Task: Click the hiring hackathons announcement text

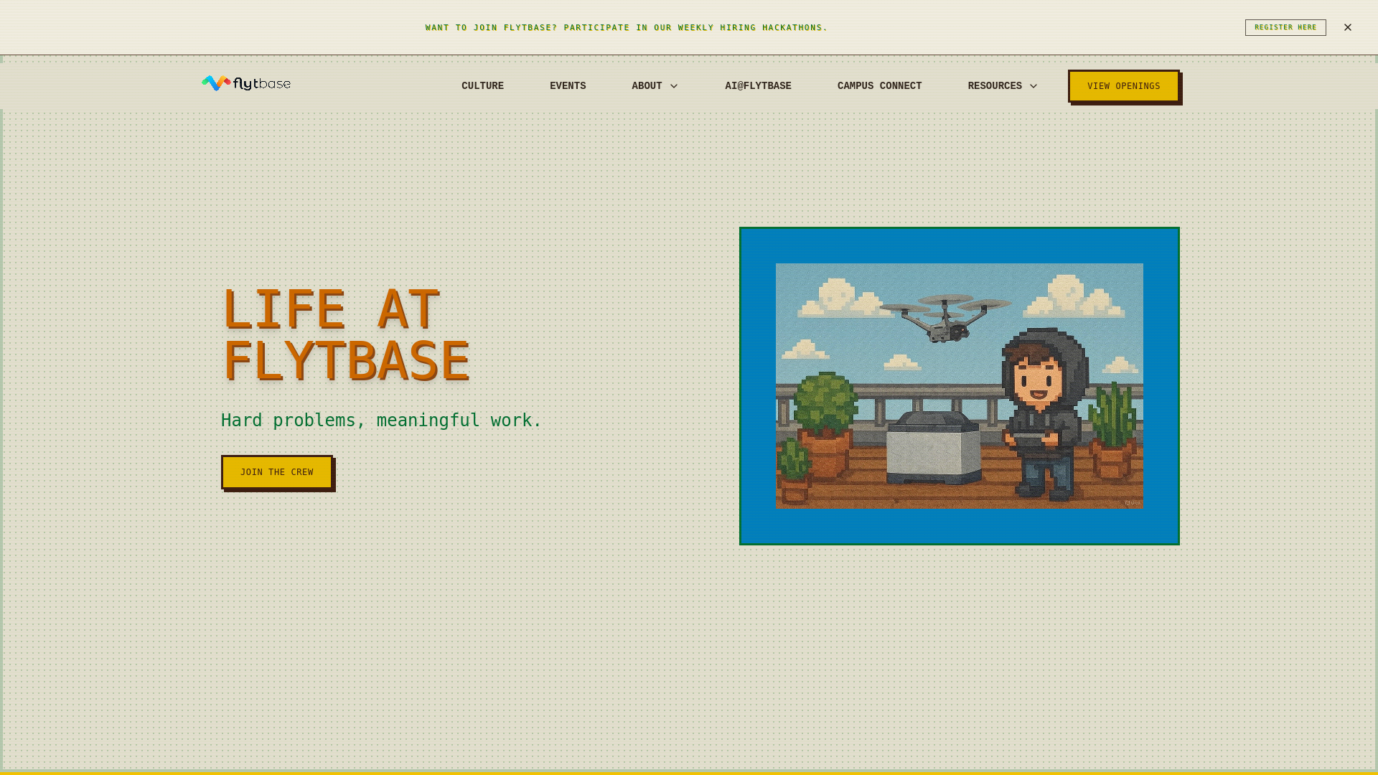Action: point(627,28)
